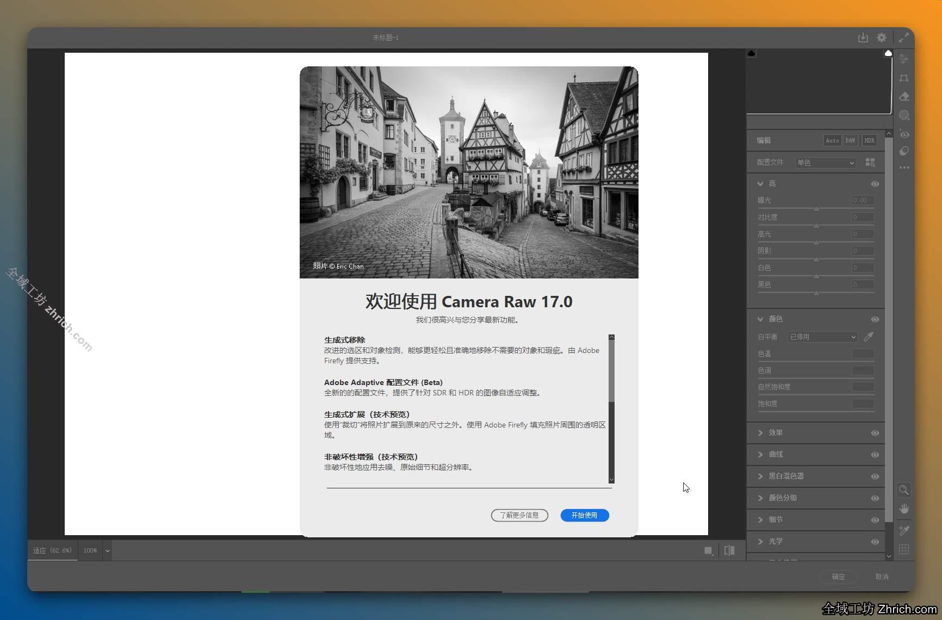Click the 色温 value field
This screenshot has height=620, width=942.
click(863, 354)
